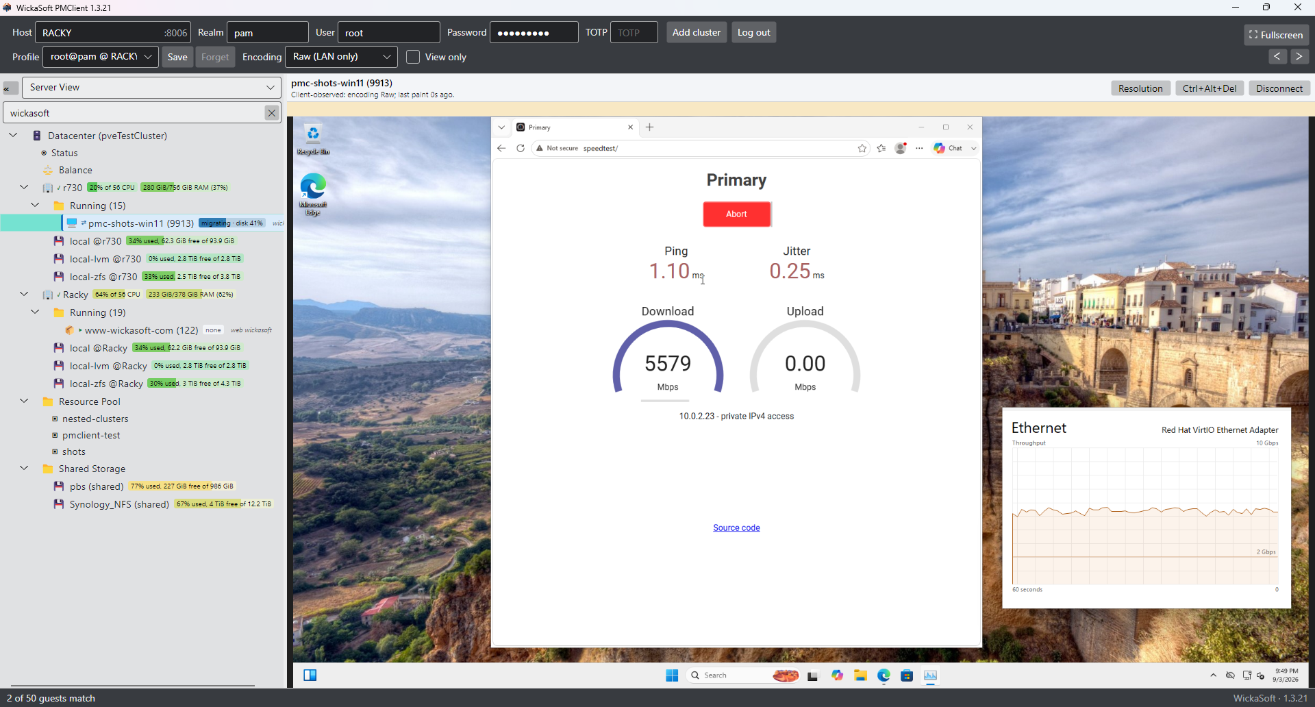Screen dimensions: 1315x707
Task: Abort the running speed test
Action: 737,214
